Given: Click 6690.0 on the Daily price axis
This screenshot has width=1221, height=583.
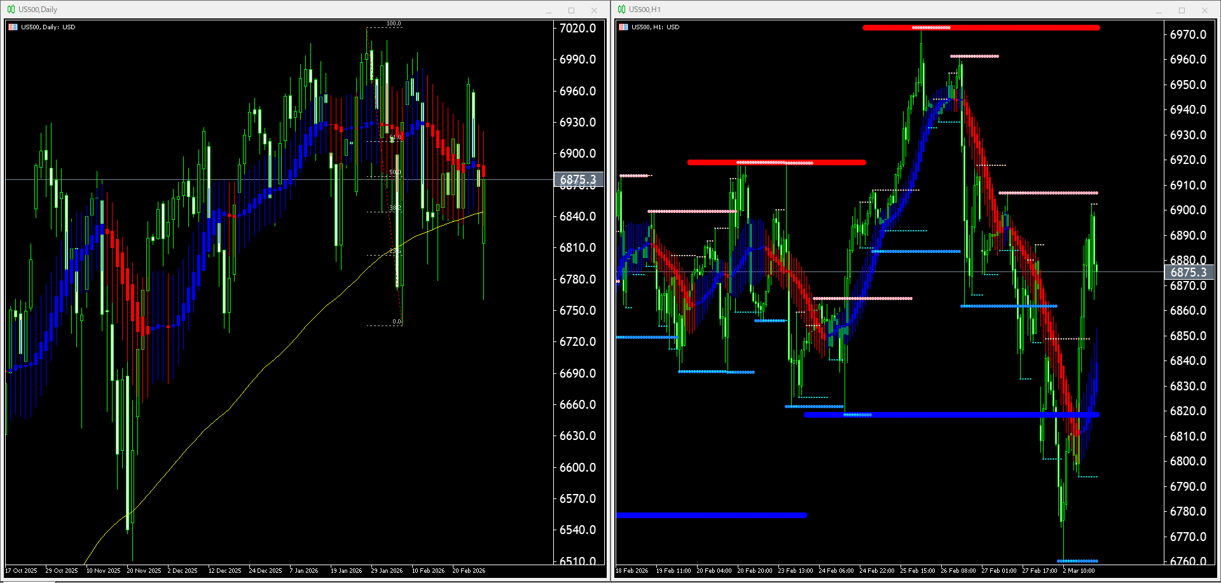Looking at the screenshot, I should coord(577,373).
